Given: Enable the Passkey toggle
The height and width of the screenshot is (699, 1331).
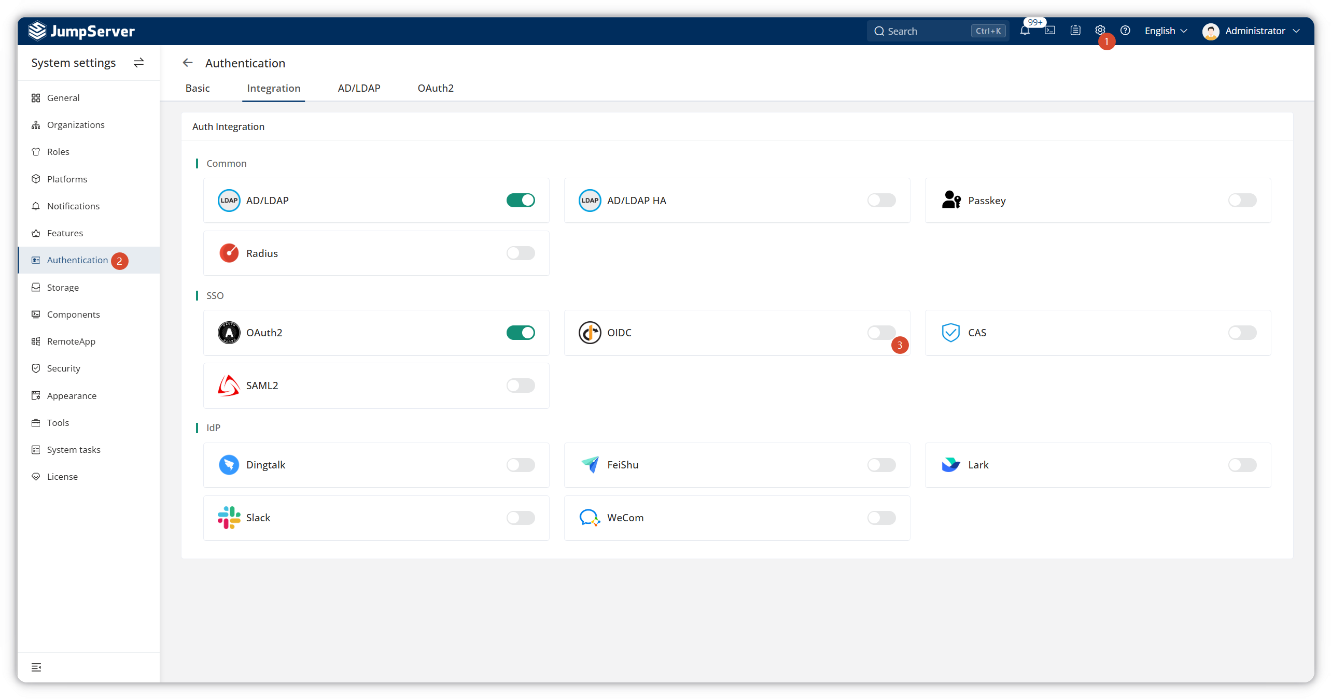Looking at the screenshot, I should tap(1242, 201).
